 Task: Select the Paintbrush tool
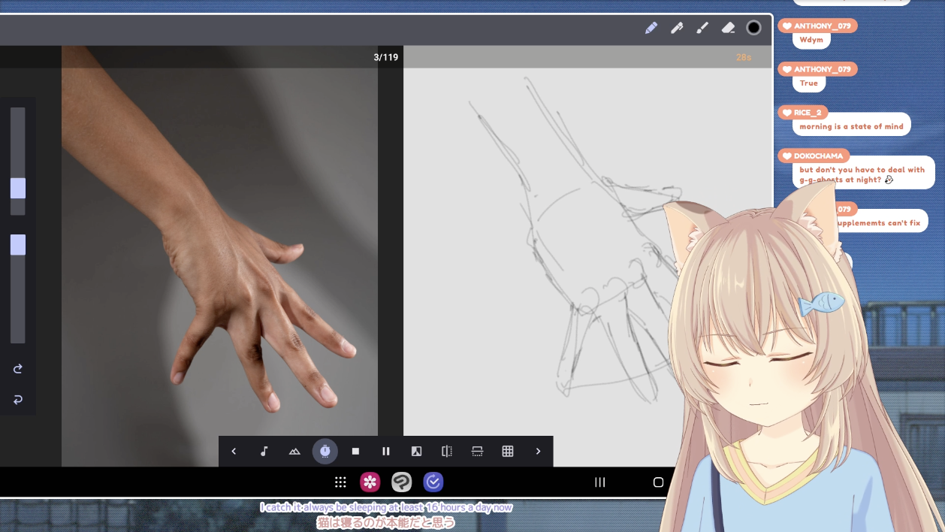point(702,28)
